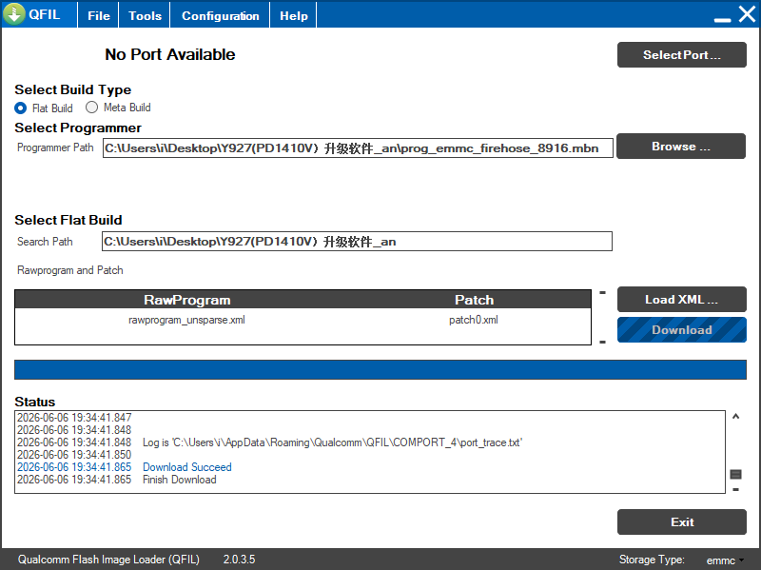This screenshot has height=570, width=761.
Task: Select patch0.xml table entry
Action: click(474, 320)
